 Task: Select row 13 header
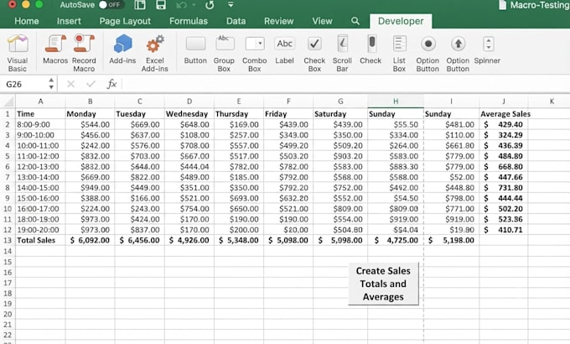pyautogui.click(x=8, y=240)
